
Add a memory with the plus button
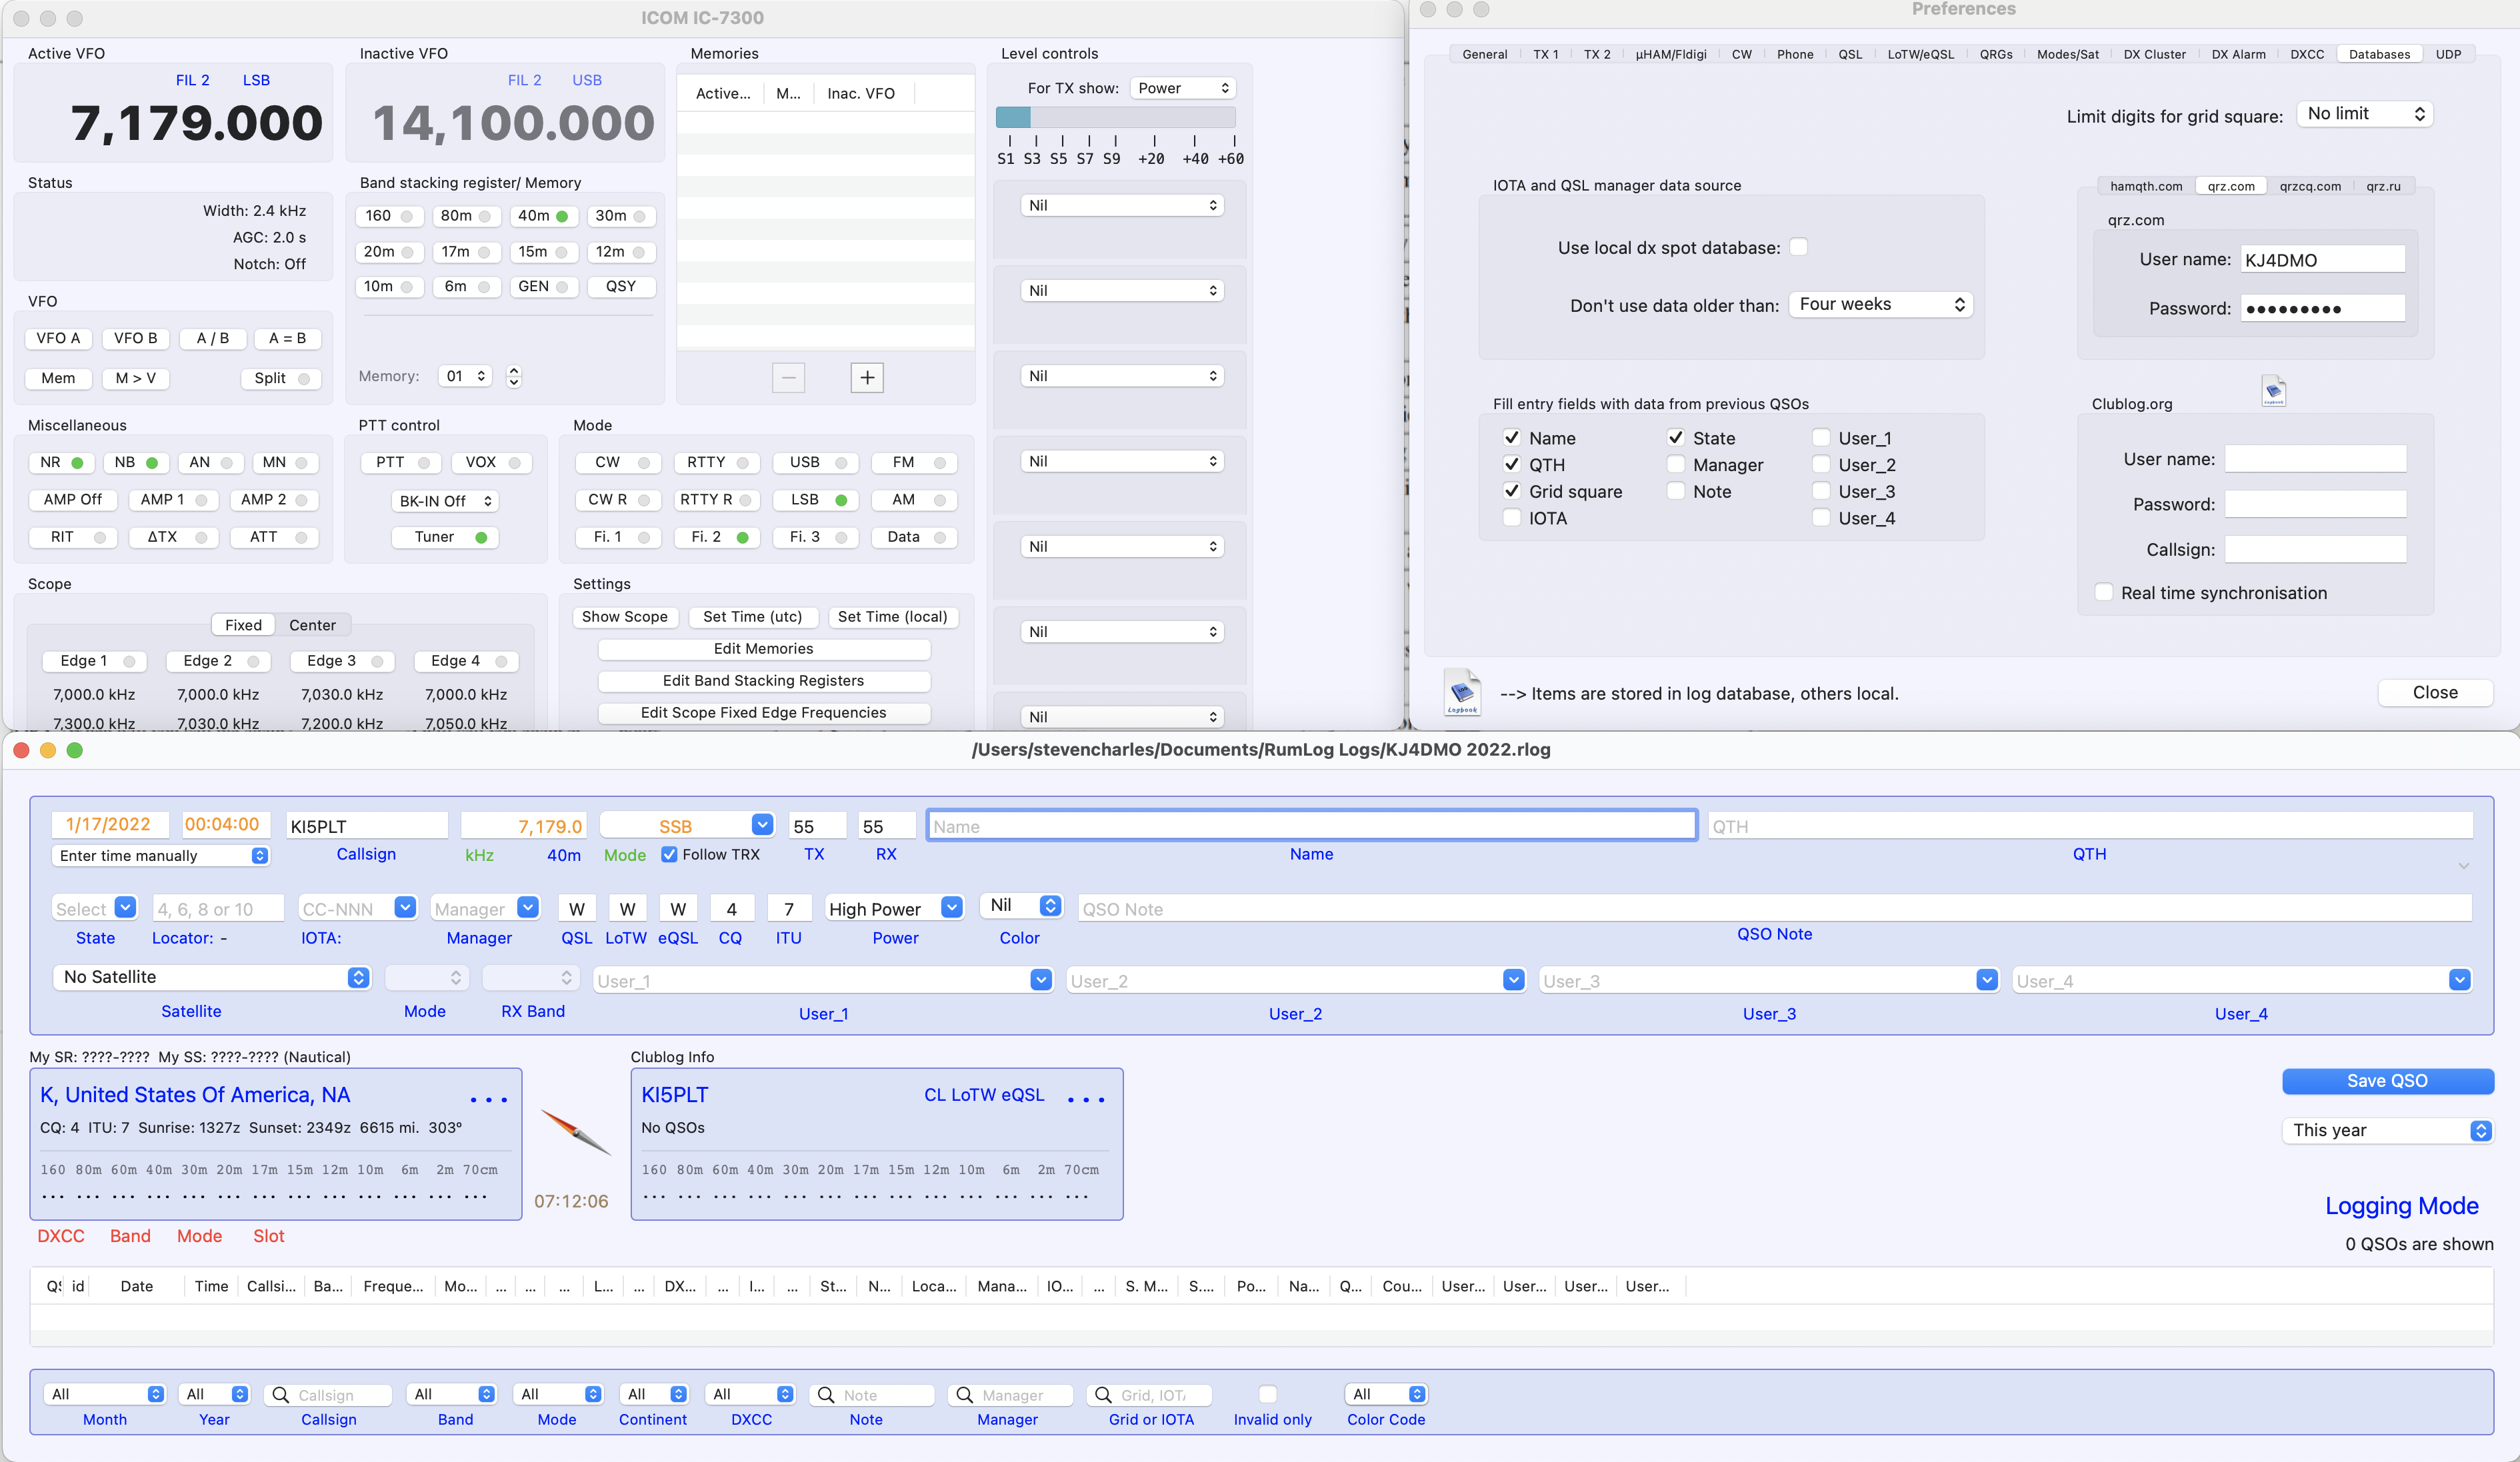(x=867, y=378)
